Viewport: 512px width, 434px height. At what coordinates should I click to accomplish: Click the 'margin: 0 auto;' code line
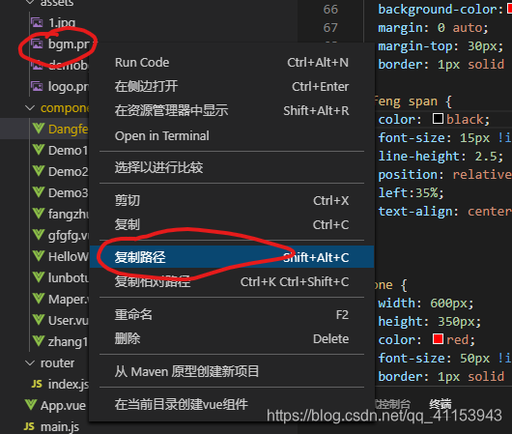[433, 28]
